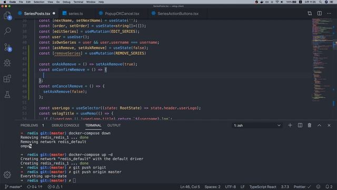Image resolution: width=337 pixels, height=190 pixels.
Task: Switch to PopupOKCancel.tsx tab
Action: [122, 14]
